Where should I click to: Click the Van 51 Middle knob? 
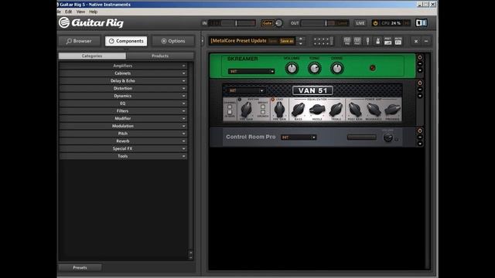tap(317, 110)
